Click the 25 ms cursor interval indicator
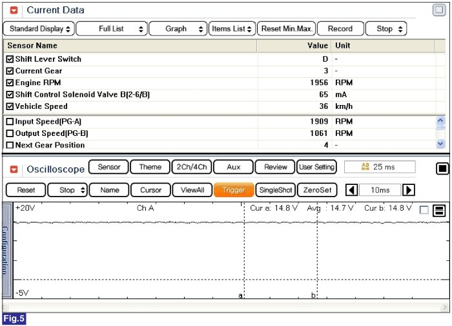The height and width of the screenshot is (326, 452). (380, 167)
